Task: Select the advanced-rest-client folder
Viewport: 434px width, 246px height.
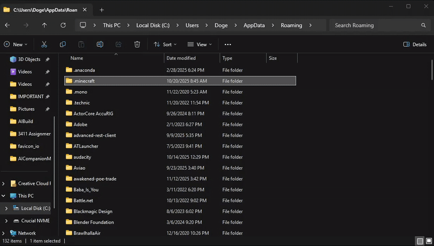Action: click(180, 135)
